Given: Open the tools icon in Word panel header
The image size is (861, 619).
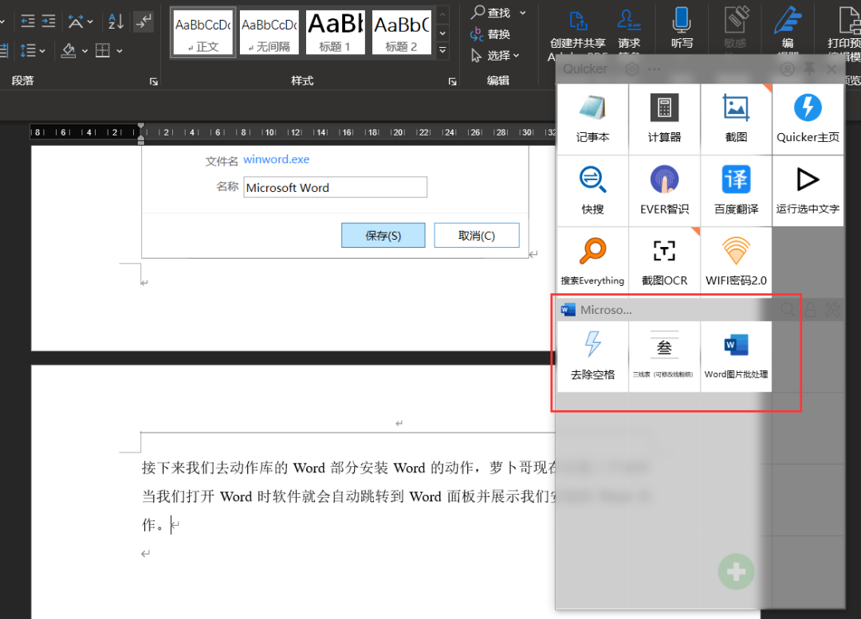Looking at the screenshot, I should tap(832, 310).
